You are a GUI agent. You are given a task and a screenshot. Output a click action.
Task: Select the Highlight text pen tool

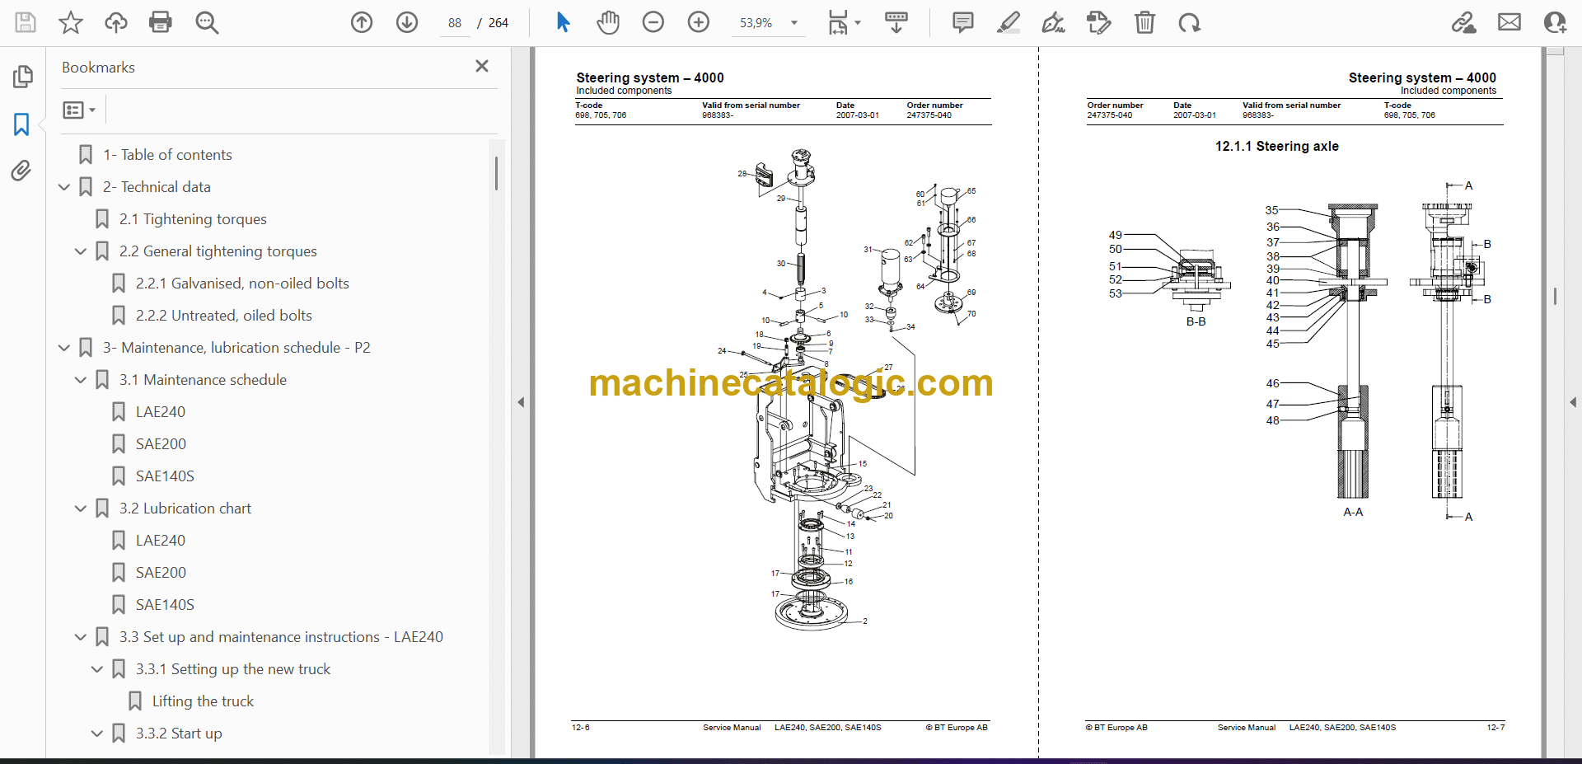[x=1008, y=22]
